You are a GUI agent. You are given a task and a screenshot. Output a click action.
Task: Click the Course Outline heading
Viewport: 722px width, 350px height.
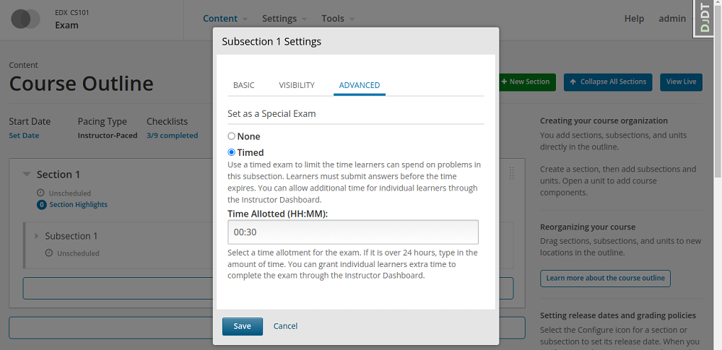81,84
